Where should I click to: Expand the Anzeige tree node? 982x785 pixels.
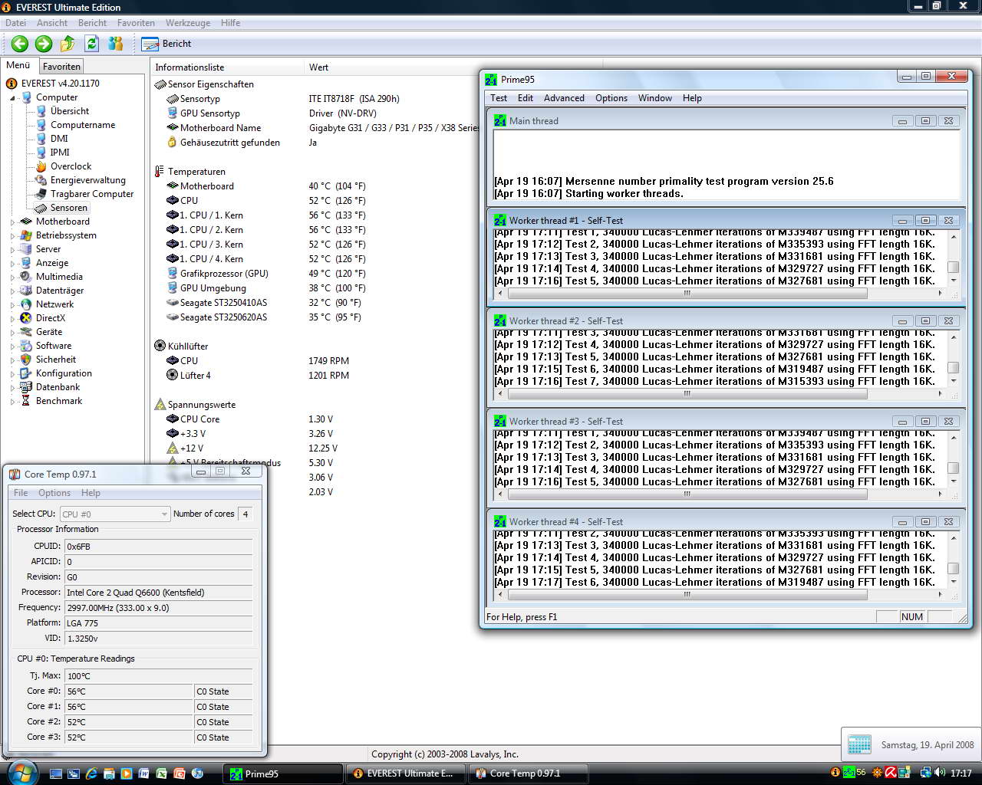click(12, 264)
